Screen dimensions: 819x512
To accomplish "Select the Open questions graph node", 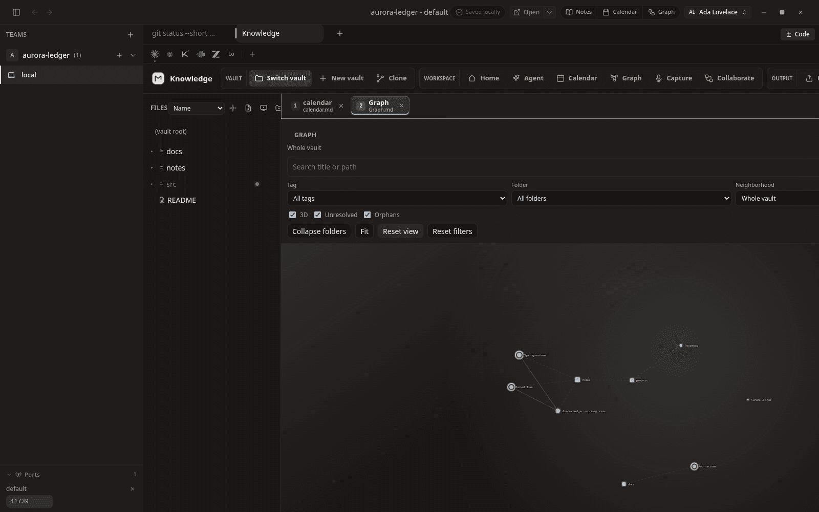I will pos(519,355).
